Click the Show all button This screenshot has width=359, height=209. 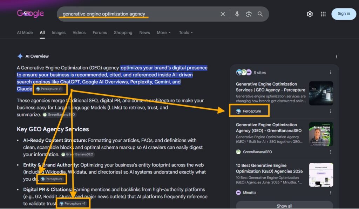click(284, 205)
